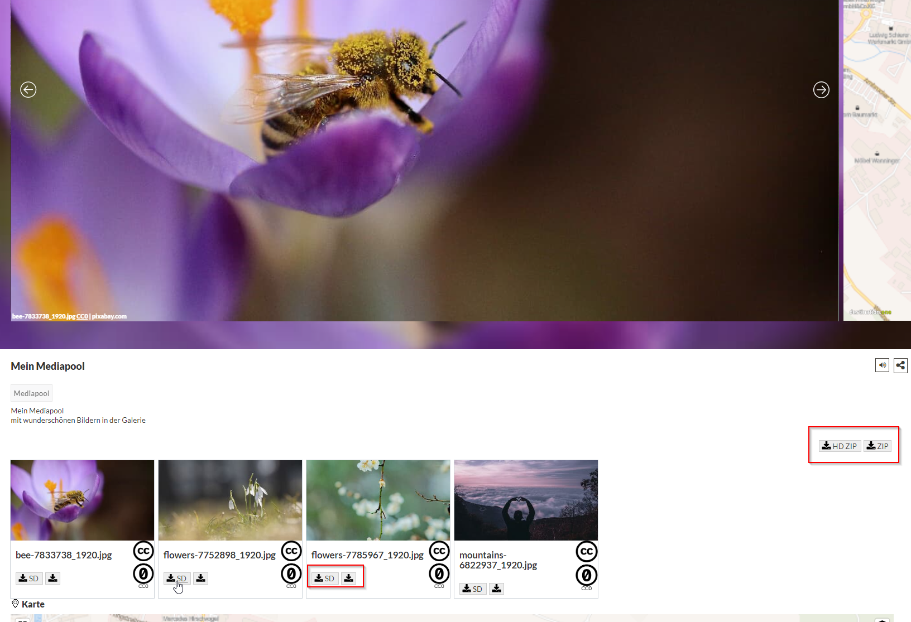This screenshot has height=622, width=911.
Task: Open the snowdrop flowers thumbnail
Action: coord(230,500)
